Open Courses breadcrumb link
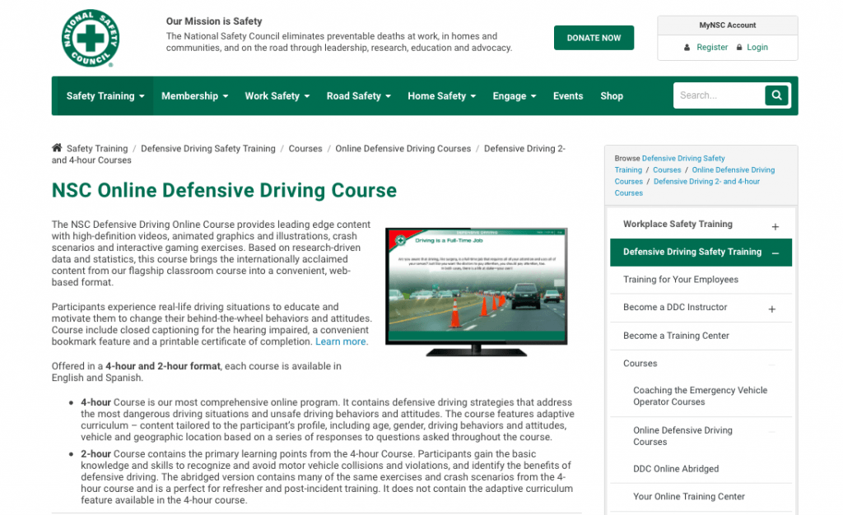 click(x=305, y=148)
